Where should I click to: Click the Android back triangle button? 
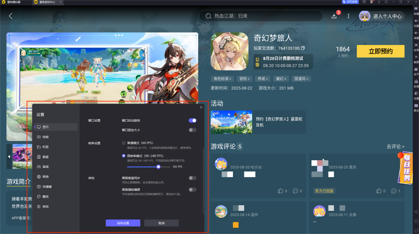coord(416,211)
